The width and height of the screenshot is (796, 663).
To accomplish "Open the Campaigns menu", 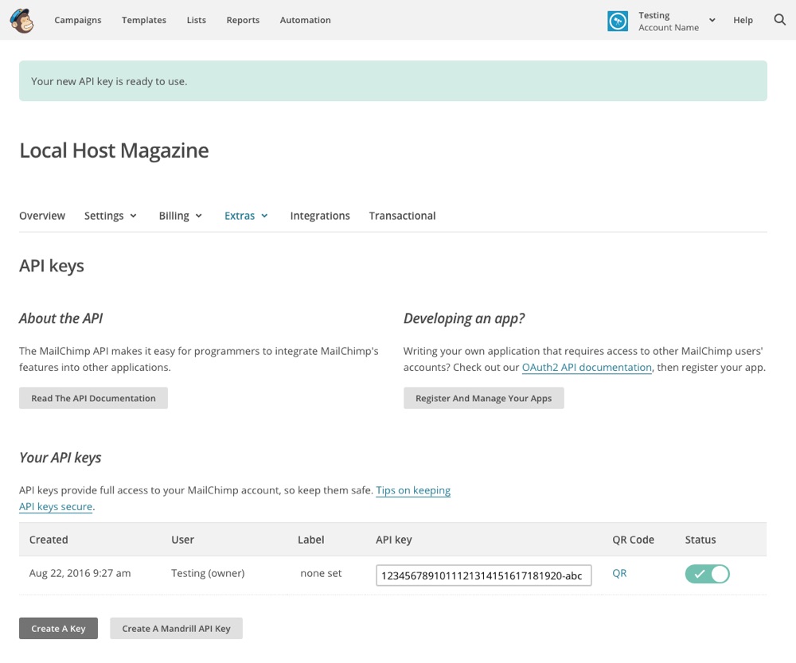I will pyautogui.click(x=78, y=20).
